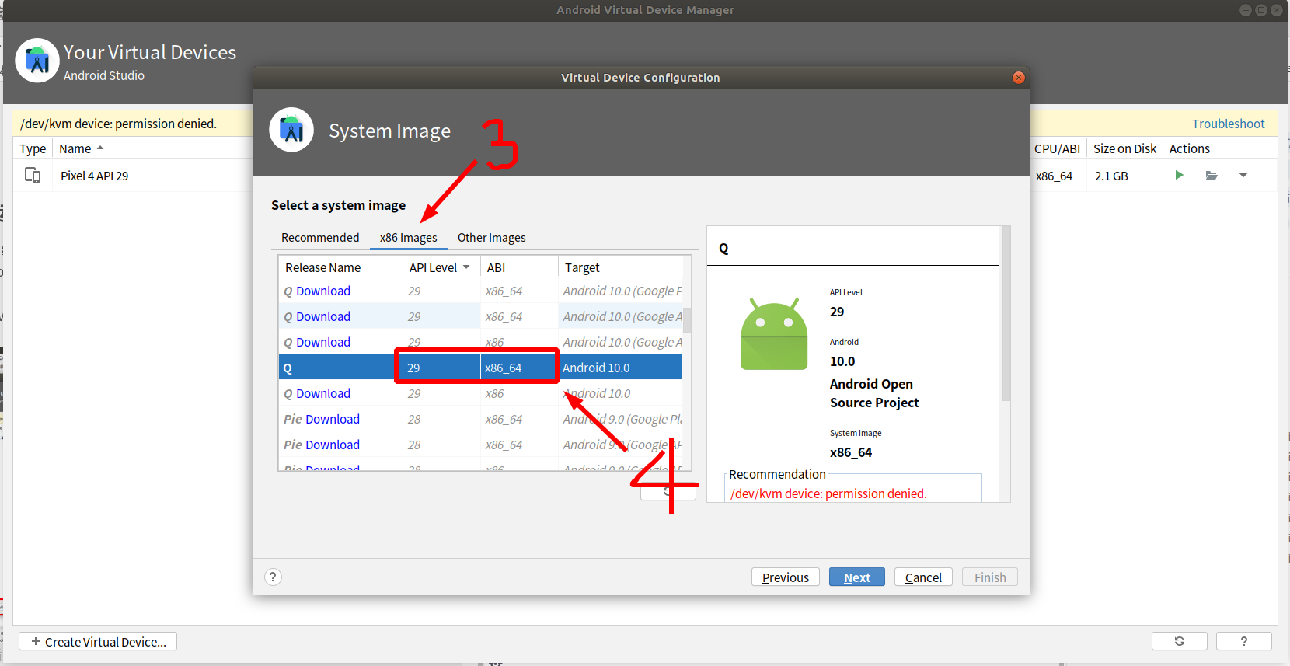Open the Pixel 4 API 29 actions dropdown arrow
Viewport: 1290px width, 666px height.
tap(1243, 176)
